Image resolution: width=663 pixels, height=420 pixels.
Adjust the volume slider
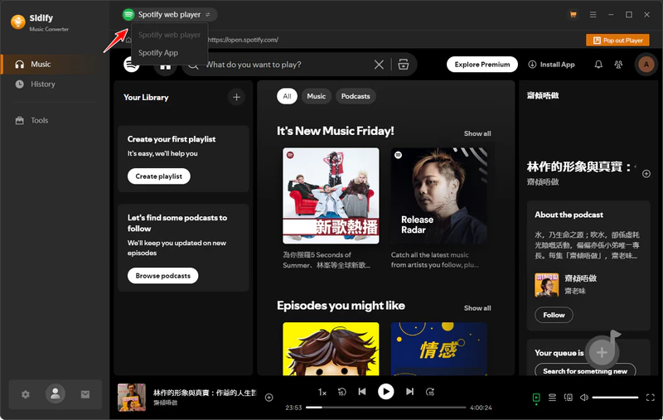615,397
